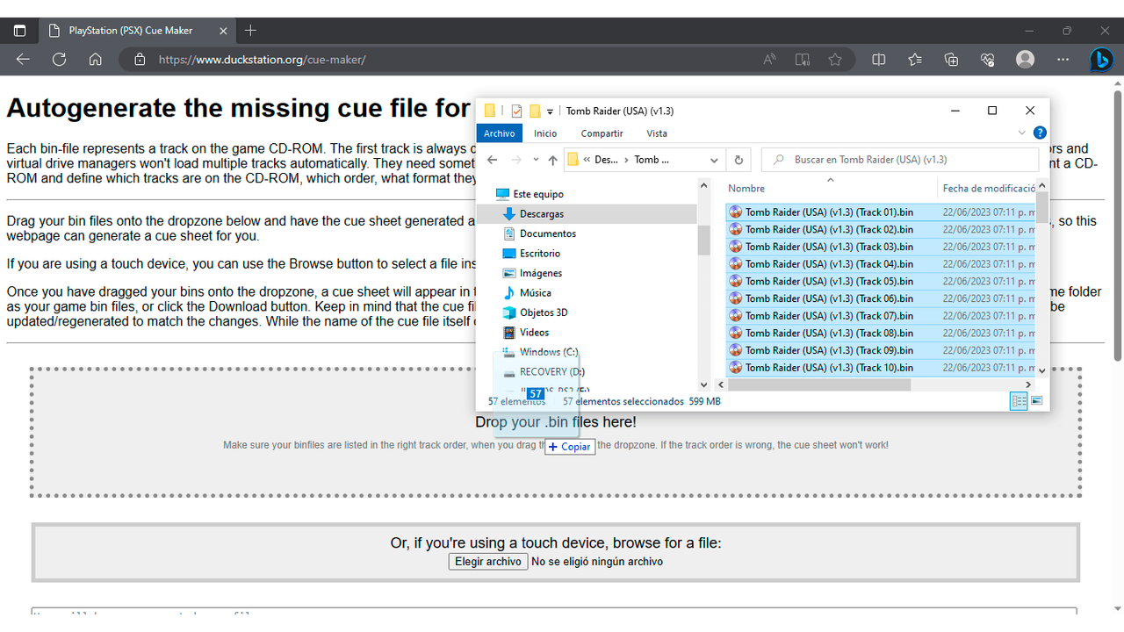
Task: Open the Archivo menu in Explorer
Action: [x=499, y=133]
